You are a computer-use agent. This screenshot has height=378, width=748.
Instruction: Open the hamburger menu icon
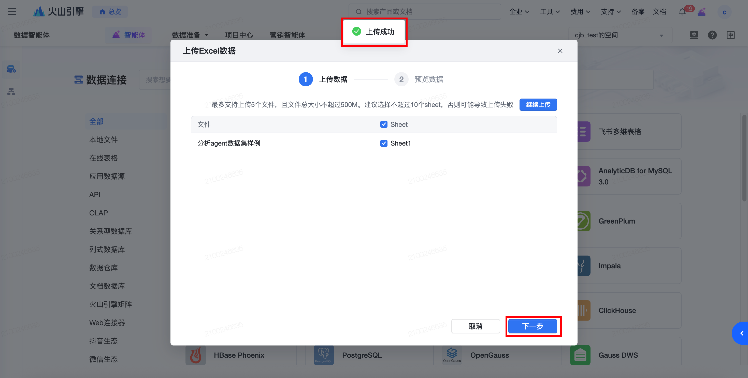click(x=12, y=12)
